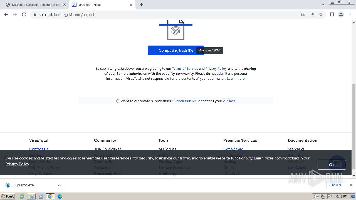The image size is (356, 200).
Task: Open a new tab with plus button
Action: (142, 5)
